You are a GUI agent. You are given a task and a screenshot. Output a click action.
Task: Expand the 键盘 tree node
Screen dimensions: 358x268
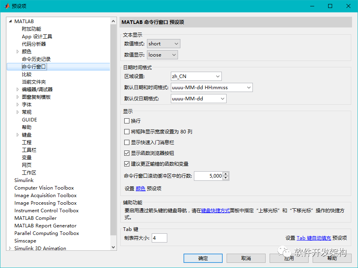coord(18,135)
